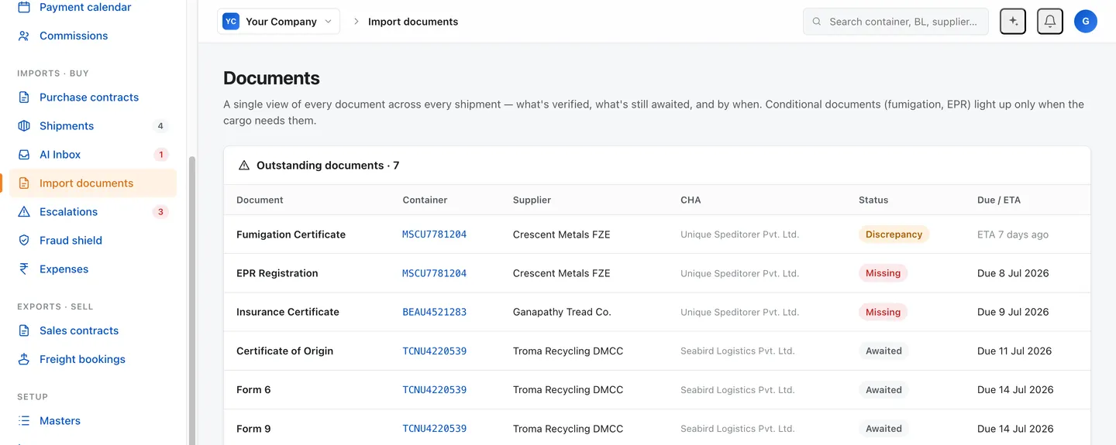Open container TCNU4220539 in Certificate of Origin row
Image resolution: width=1116 pixels, height=445 pixels.
click(434, 351)
